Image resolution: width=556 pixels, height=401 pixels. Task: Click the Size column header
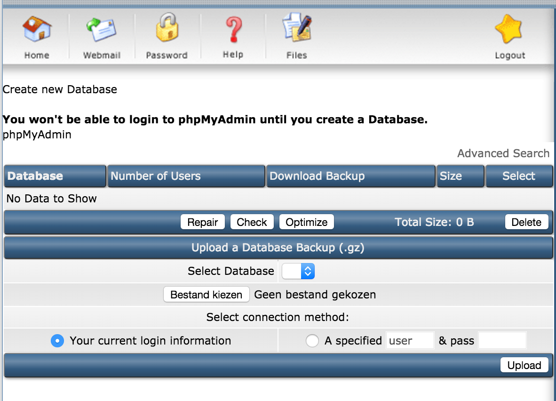451,176
